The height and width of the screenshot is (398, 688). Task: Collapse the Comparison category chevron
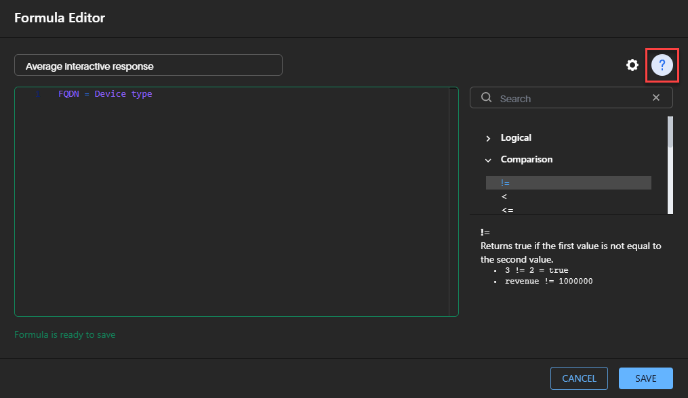[x=488, y=160]
